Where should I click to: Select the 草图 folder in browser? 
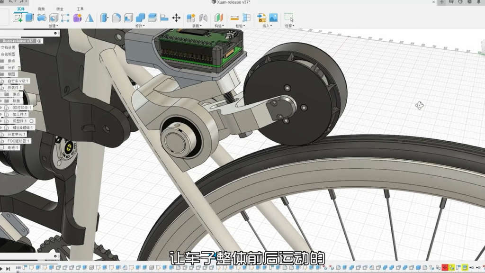pyautogui.click(x=11, y=74)
